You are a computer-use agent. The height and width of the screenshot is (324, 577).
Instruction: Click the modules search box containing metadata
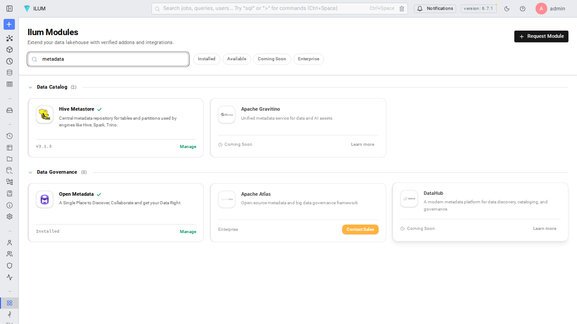108,59
